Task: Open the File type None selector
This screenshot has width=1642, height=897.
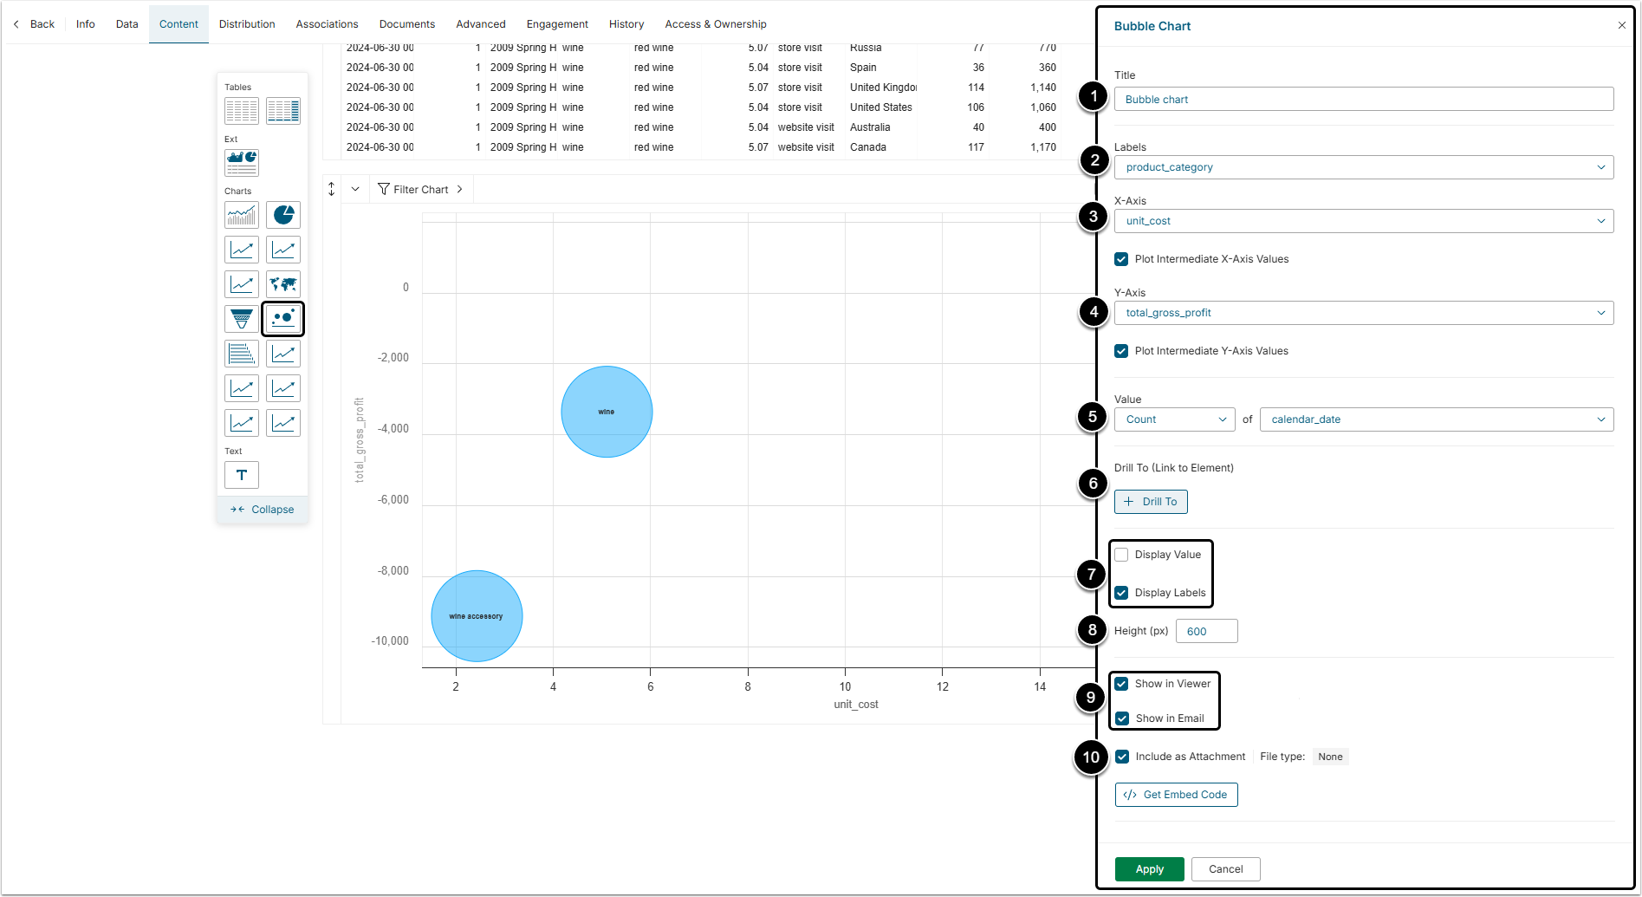Action: (1330, 757)
